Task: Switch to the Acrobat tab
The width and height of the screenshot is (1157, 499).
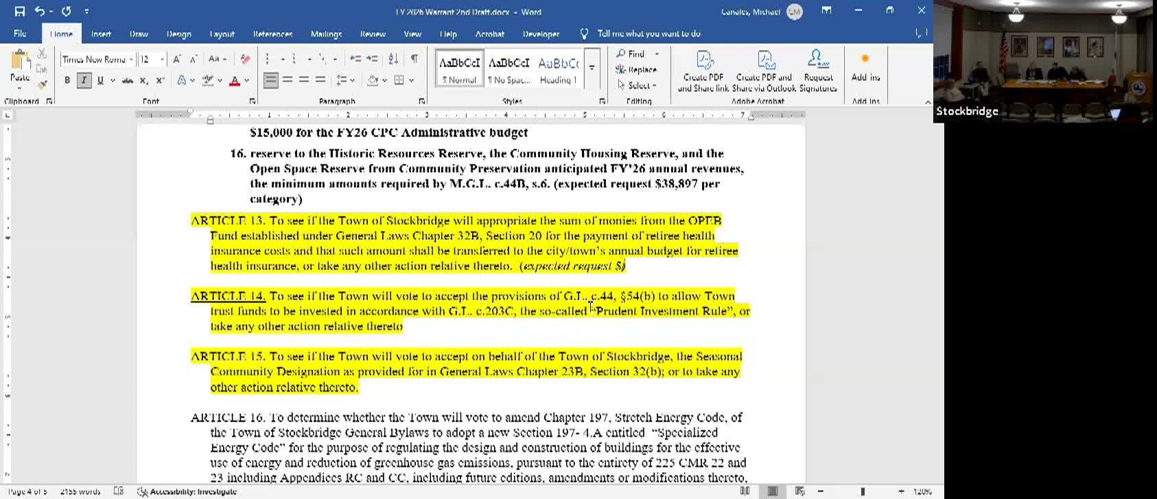Action: pos(489,34)
